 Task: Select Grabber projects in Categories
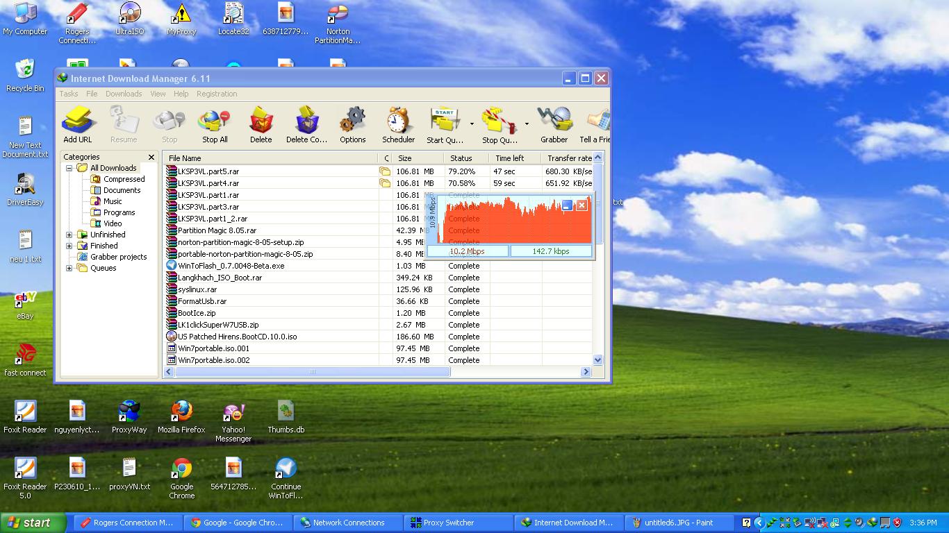click(x=112, y=257)
